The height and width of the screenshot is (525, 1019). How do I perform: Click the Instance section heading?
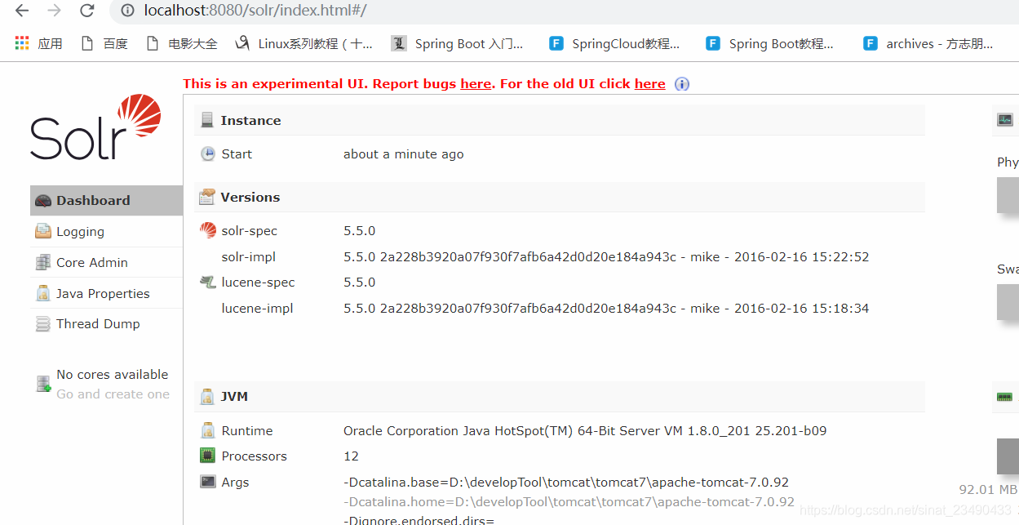pos(250,120)
